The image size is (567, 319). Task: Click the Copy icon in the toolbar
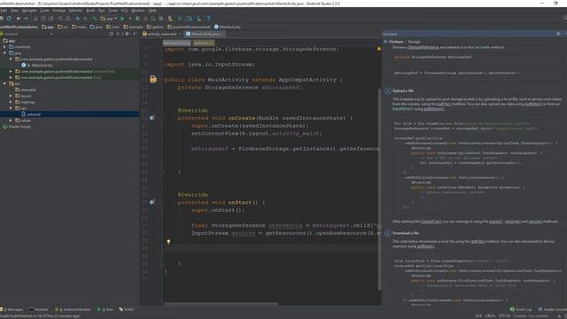click(43, 19)
